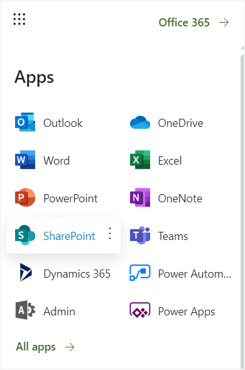Select the Admin text label
Screen dimensions: 245x370
point(59,311)
